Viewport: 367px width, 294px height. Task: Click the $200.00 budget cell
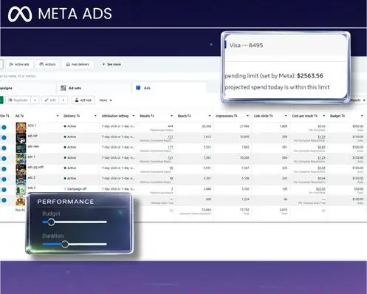(357, 147)
